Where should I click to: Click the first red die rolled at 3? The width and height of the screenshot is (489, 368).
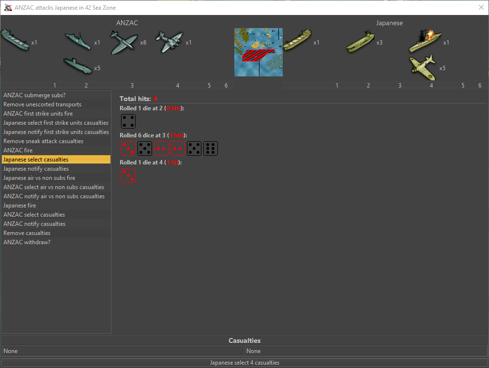128,148
